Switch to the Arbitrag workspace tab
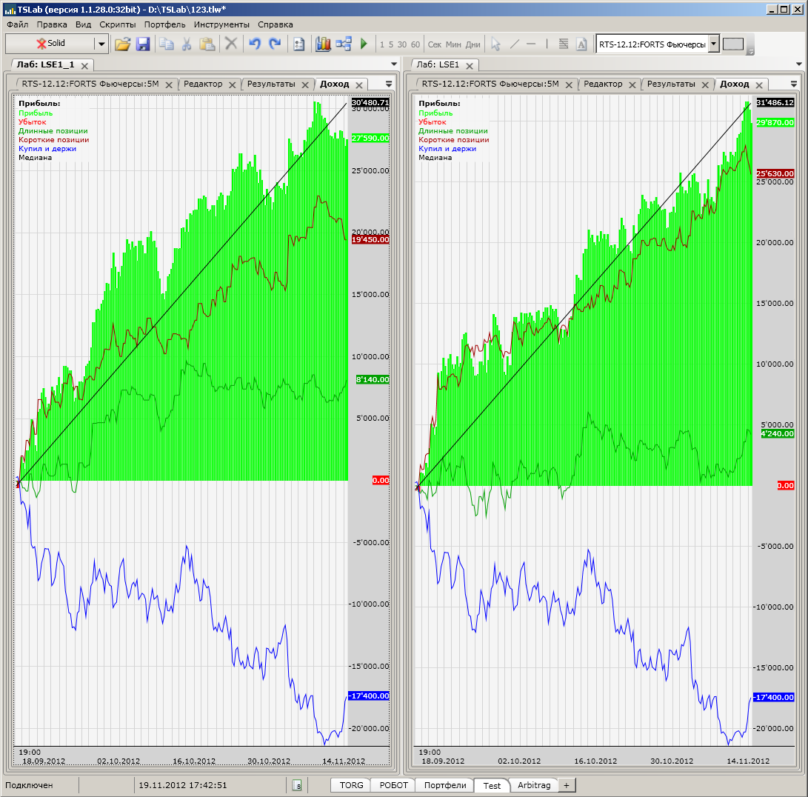This screenshot has width=808, height=797. tap(534, 785)
